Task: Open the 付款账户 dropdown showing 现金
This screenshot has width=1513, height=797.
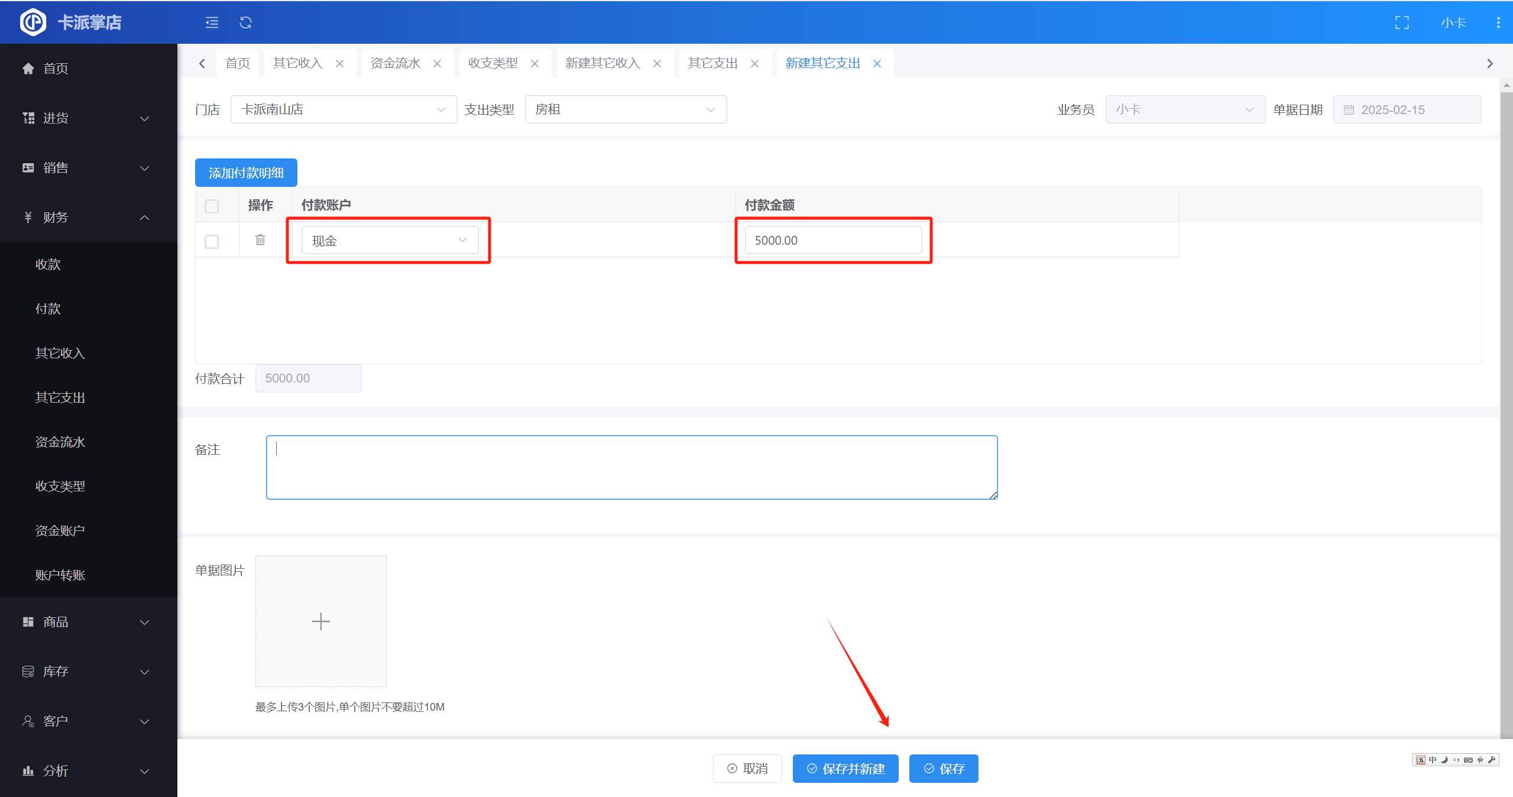Action: [389, 240]
